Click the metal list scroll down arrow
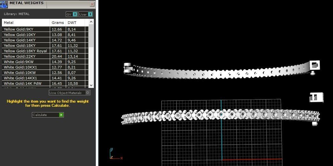 (x=91, y=85)
